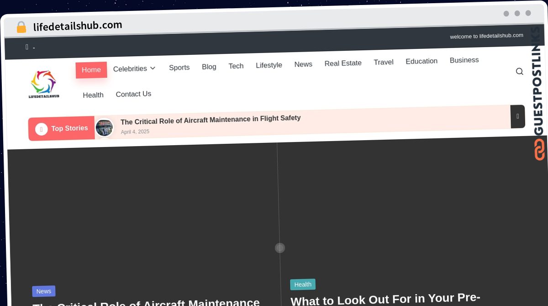Open the Health menu item

pyautogui.click(x=93, y=95)
